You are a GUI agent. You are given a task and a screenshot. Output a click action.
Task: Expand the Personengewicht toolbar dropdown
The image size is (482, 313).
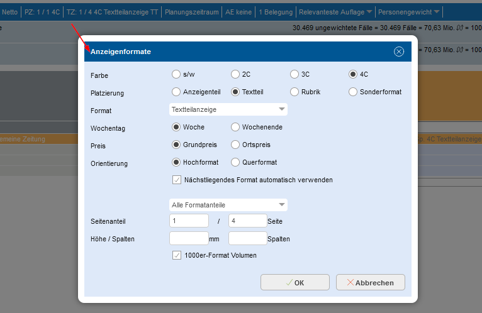coord(409,12)
